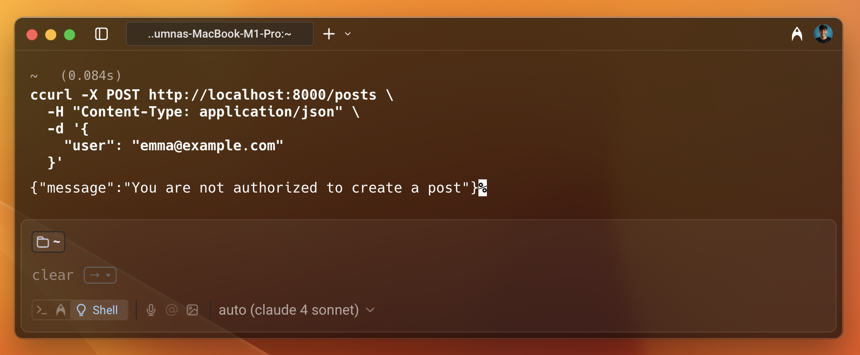This screenshot has width=860, height=355.
Task: Expand the new tab chevron dropdown
Action: click(347, 34)
